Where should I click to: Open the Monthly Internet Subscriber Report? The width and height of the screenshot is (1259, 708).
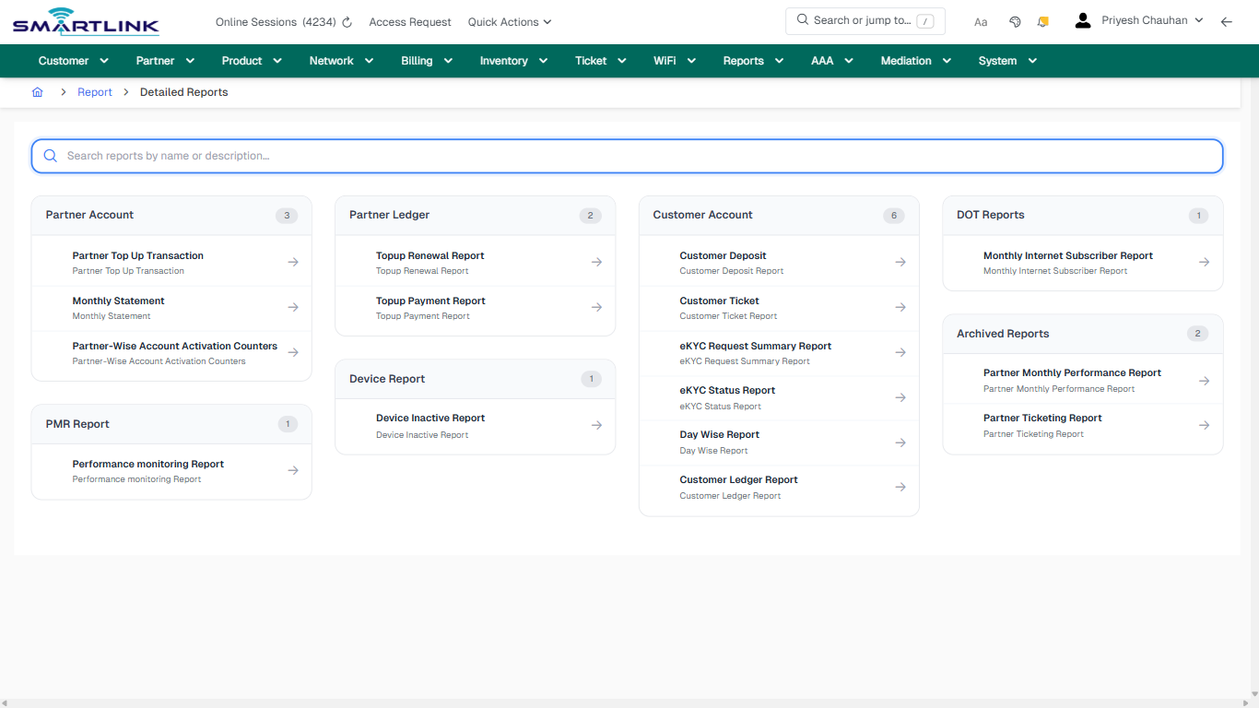pos(1067,255)
